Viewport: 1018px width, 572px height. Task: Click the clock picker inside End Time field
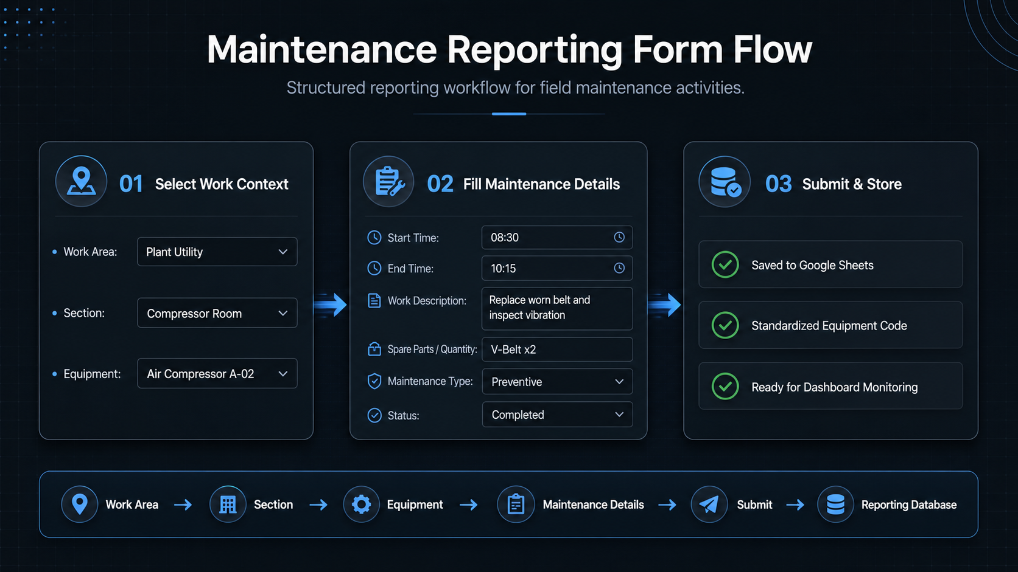[619, 268]
